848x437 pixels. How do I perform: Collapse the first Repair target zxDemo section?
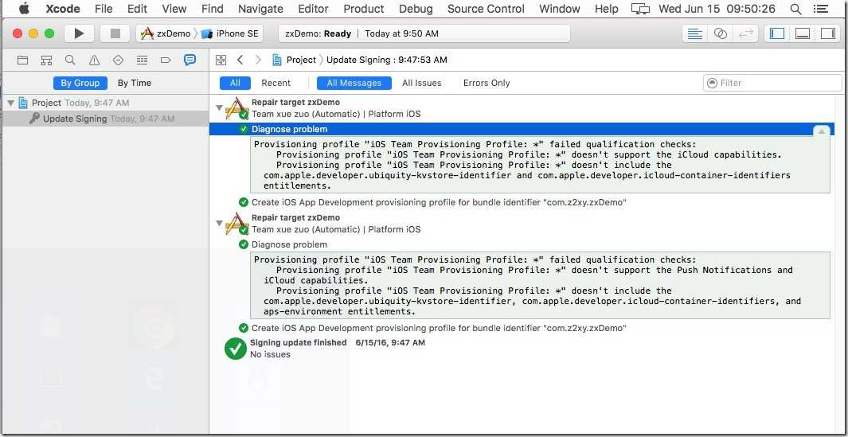point(219,107)
